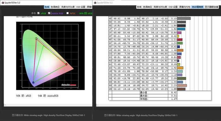Click the '98% 的 sRGB' result text
The image size is (221, 121).
(24, 96)
